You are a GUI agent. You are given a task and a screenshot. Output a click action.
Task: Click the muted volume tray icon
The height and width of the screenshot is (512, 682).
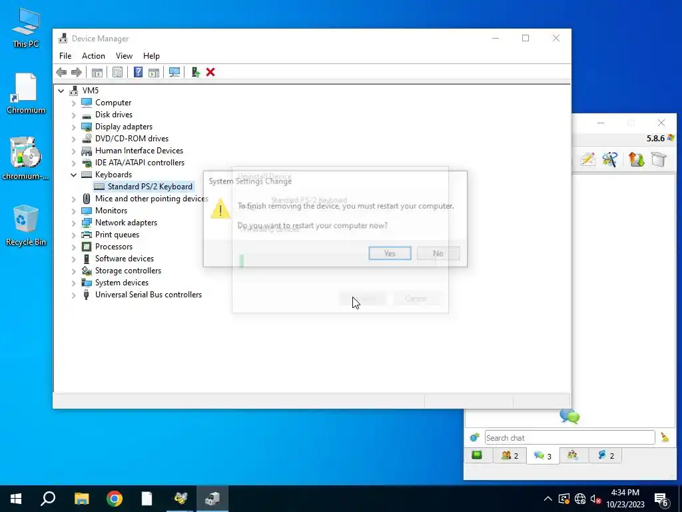coord(596,499)
